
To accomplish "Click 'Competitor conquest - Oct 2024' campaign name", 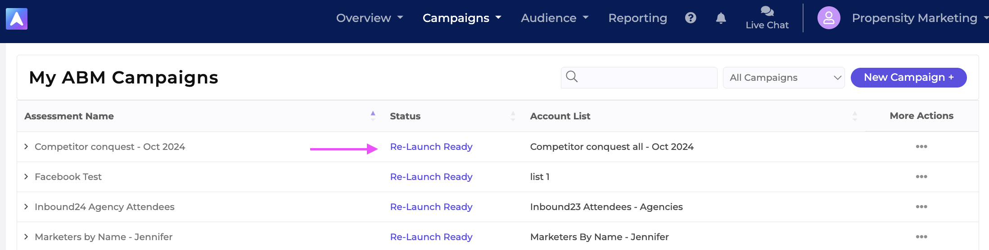I will coord(110,147).
